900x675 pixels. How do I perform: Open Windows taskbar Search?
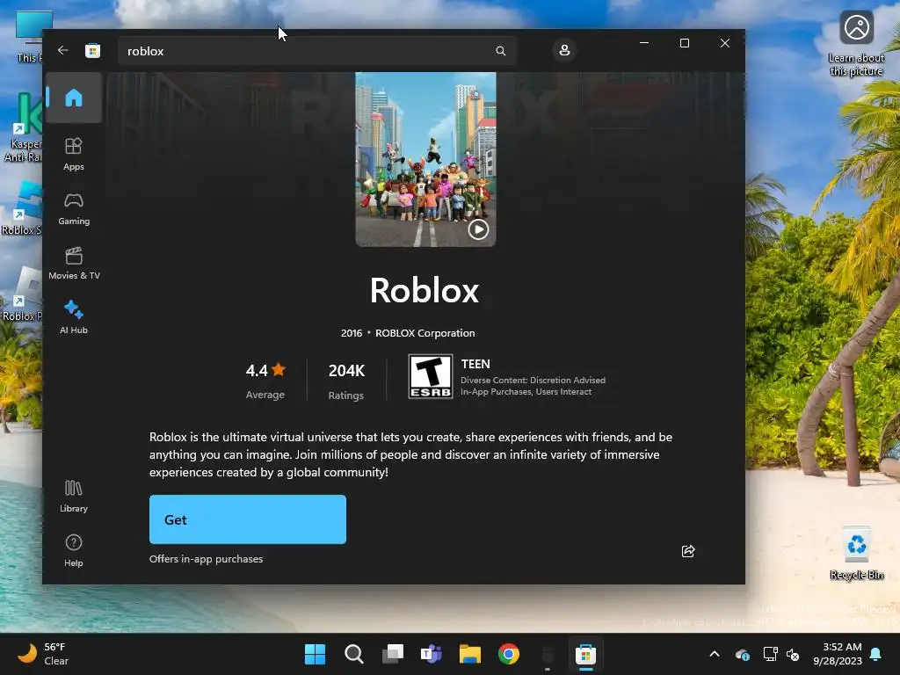point(353,654)
